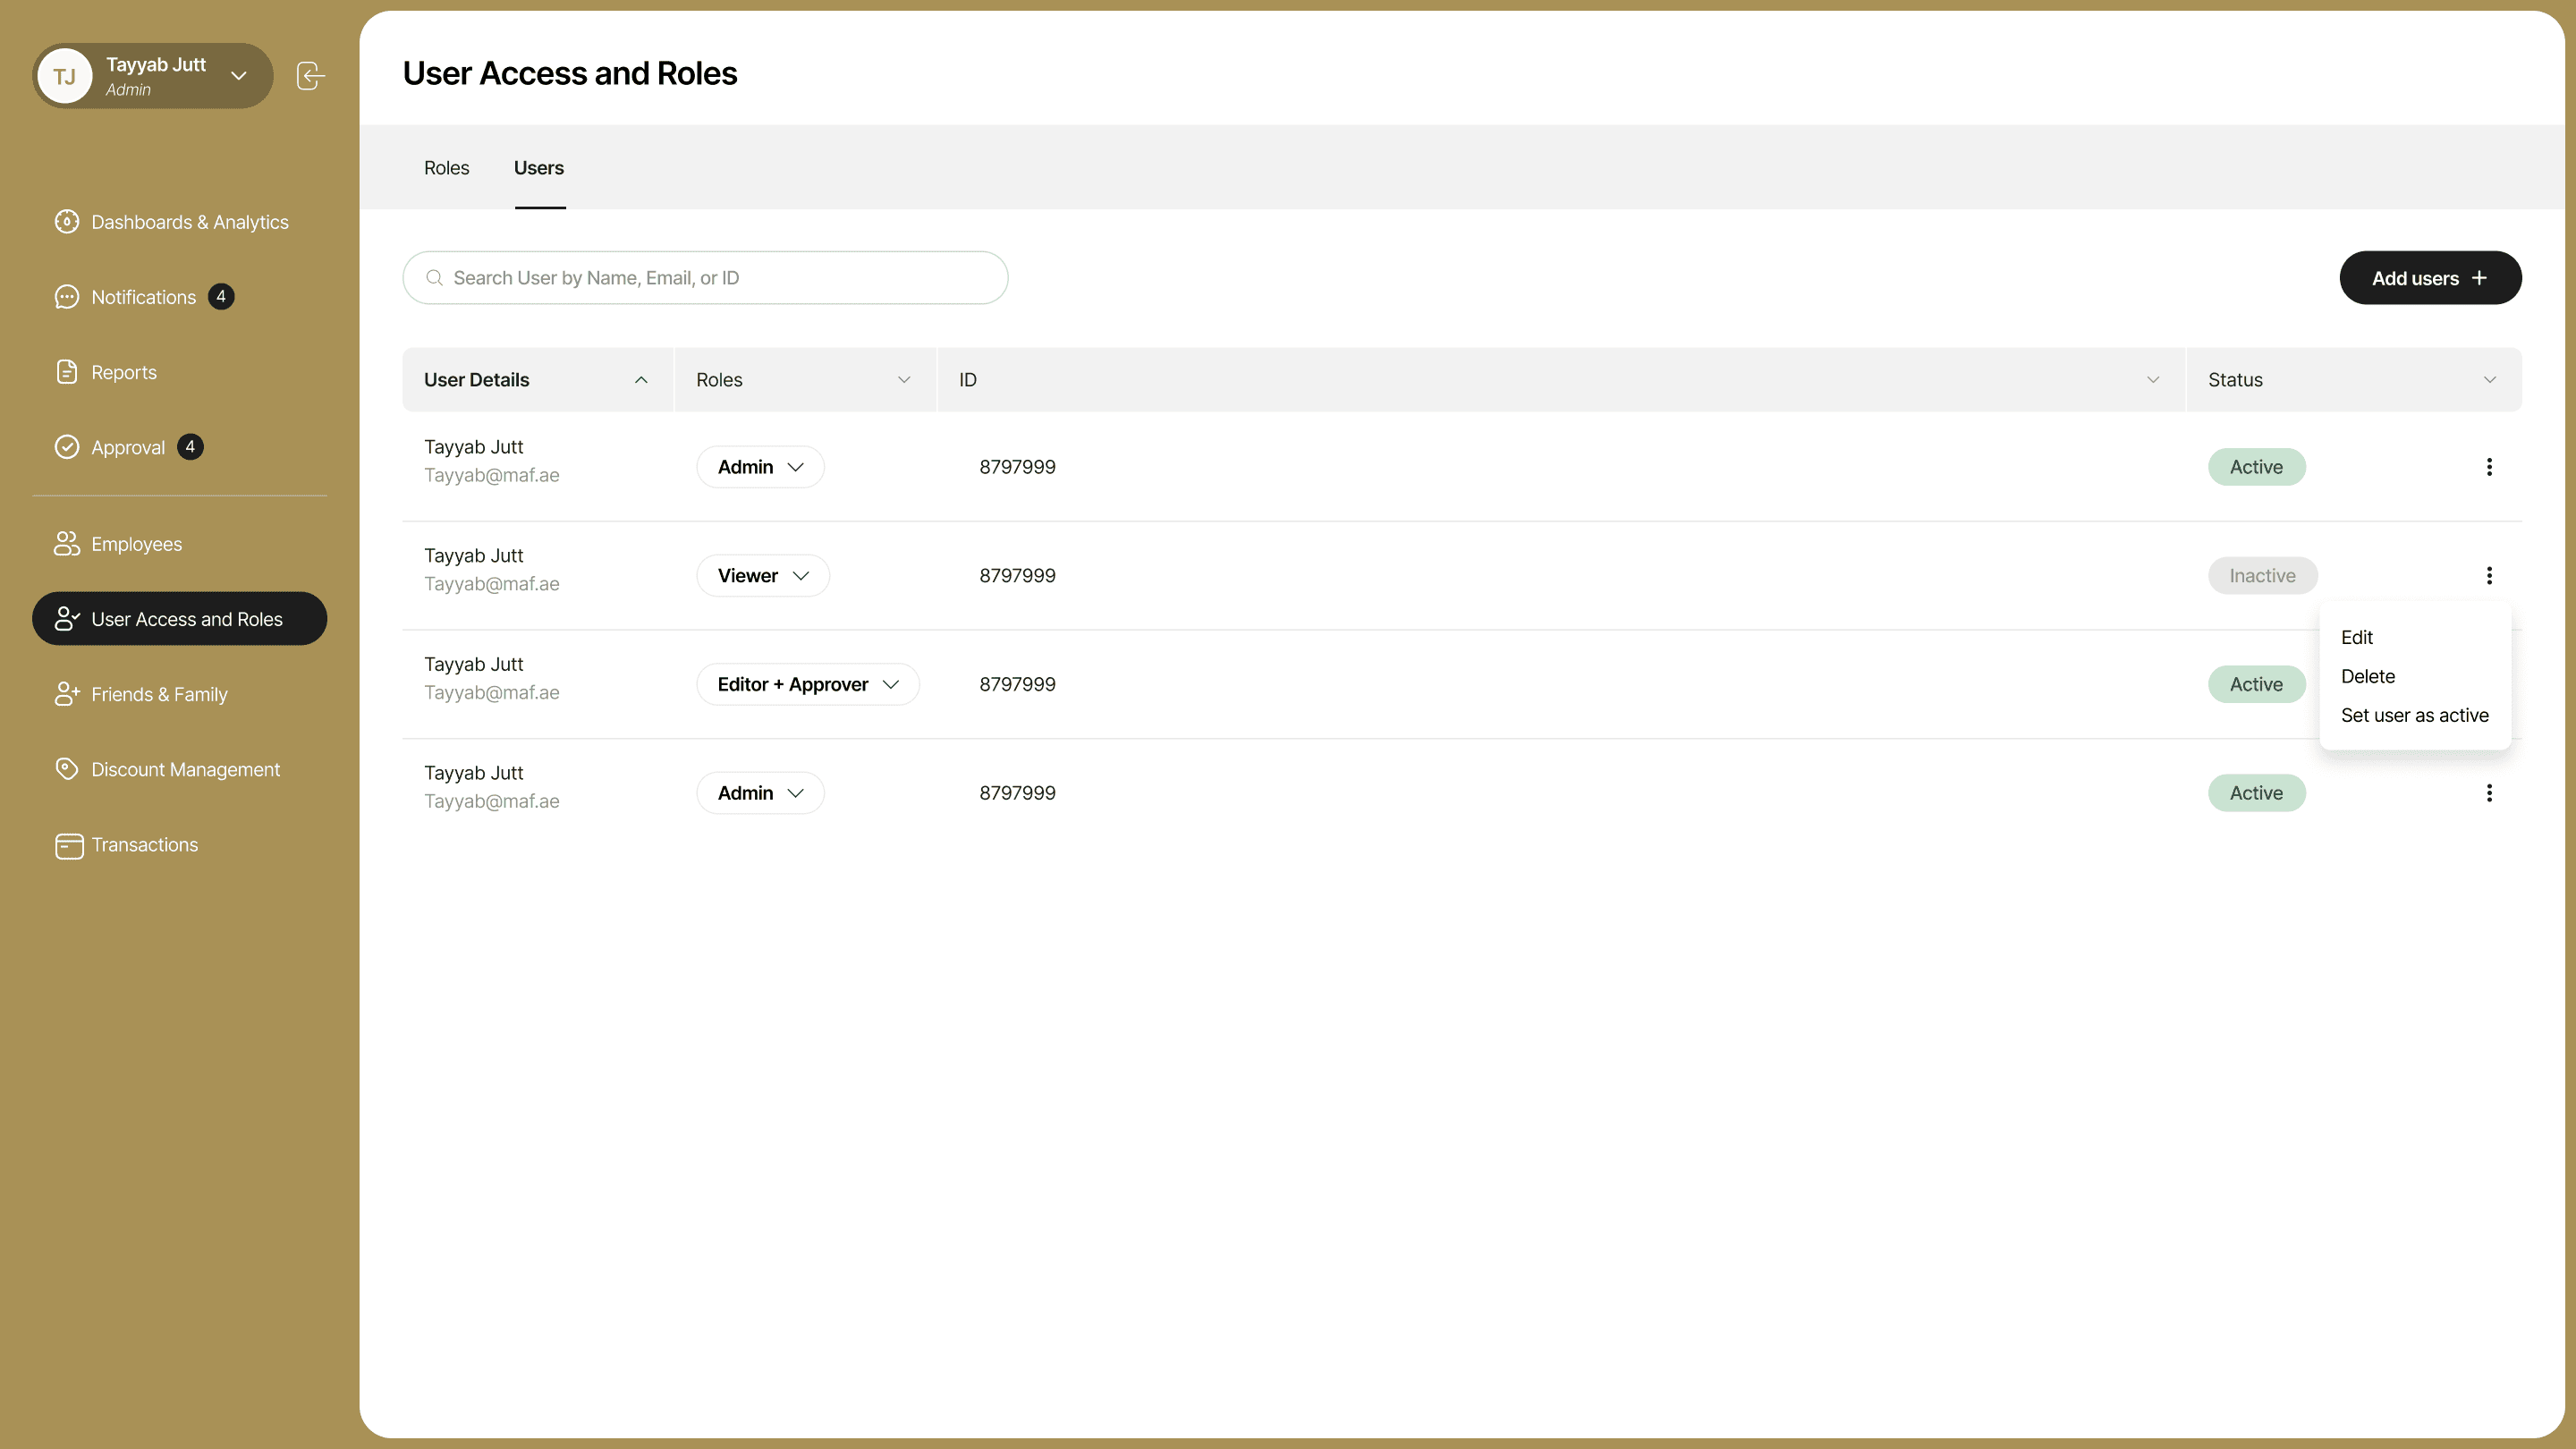The width and height of the screenshot is (2576, 1449).
Task: Click the search magnifier icon
Action: (x=434, y=278)
